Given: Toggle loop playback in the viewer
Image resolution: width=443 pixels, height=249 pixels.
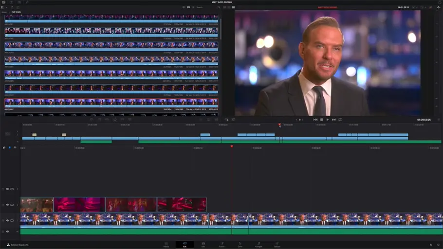Looking at the screenshot, I should point(340,120).
